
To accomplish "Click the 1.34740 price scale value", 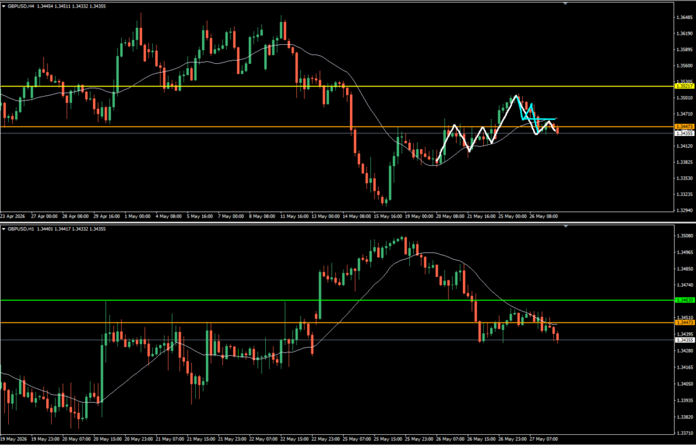I will coord(684,285).
